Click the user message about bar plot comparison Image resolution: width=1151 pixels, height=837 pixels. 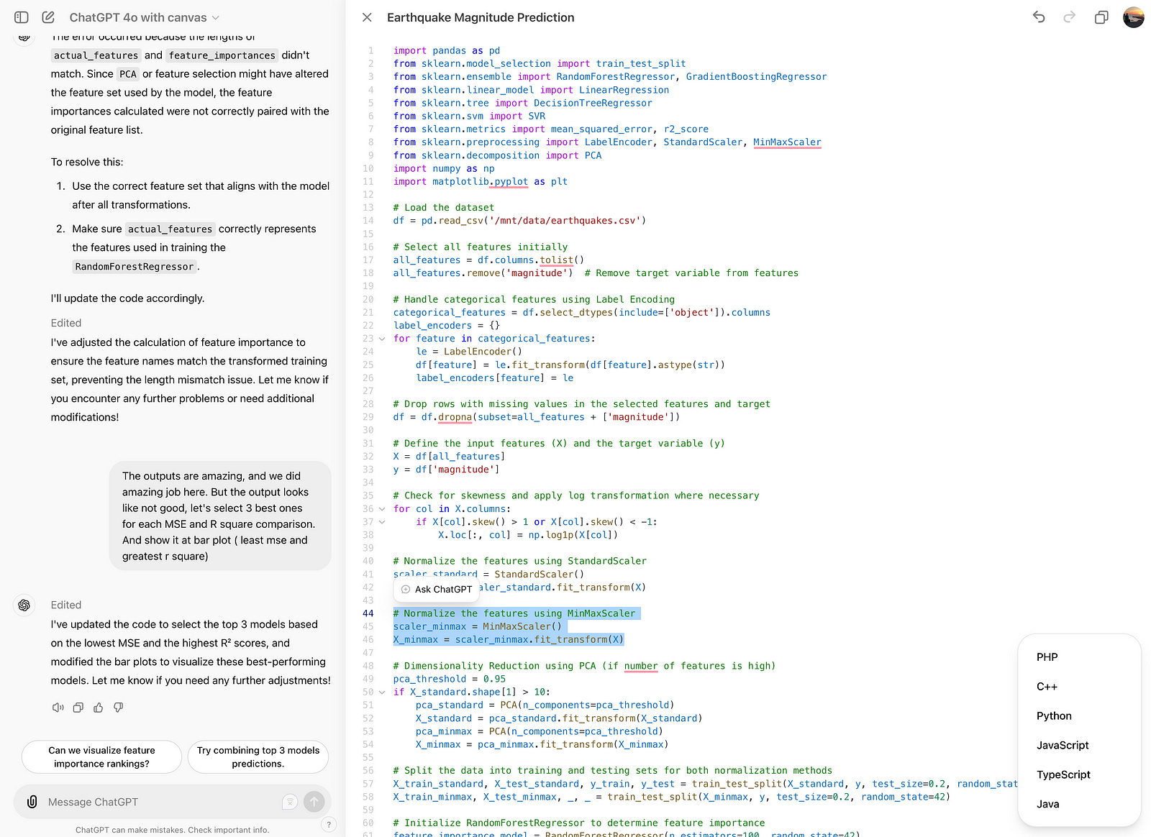coord(220,516)
